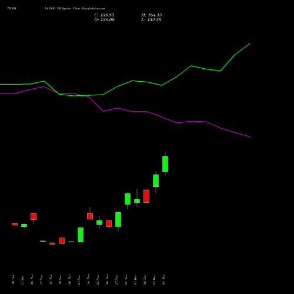Click the red candlestick for 30 Oct
This screenshot has height=294, width=294.
point(15,224)
